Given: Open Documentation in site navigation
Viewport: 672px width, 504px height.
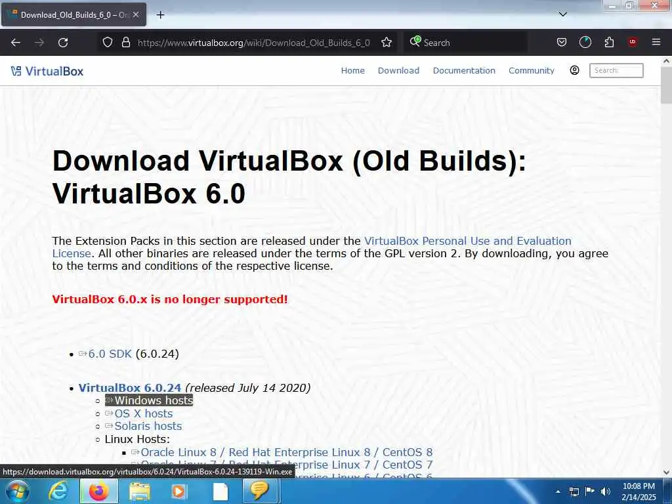Looking at the screenshot, I should click(x=464, y=71).
